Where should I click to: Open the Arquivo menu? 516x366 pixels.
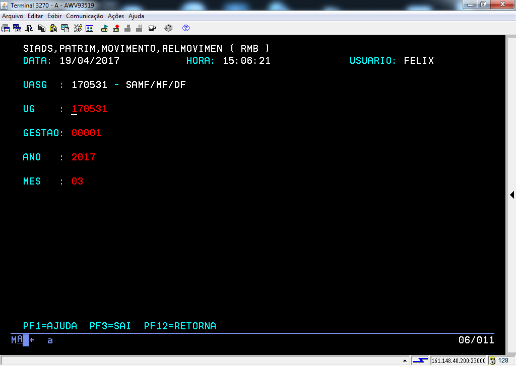click(x=13, y=16)
